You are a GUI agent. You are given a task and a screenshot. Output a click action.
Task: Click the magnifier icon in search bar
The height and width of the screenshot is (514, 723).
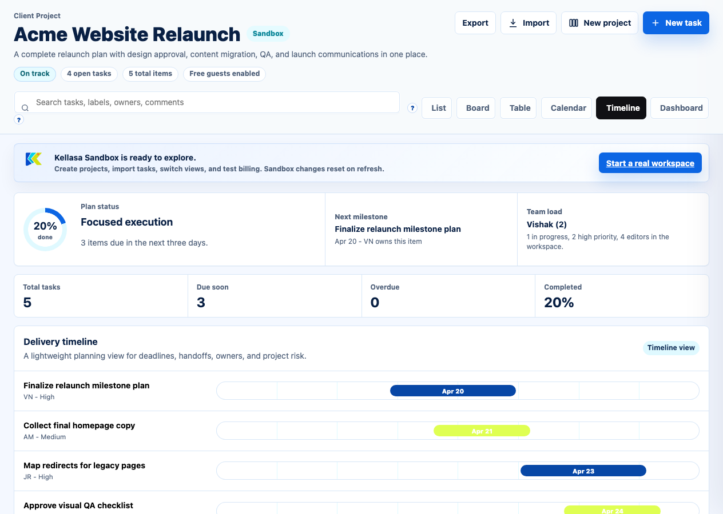[x=25, y=108]
